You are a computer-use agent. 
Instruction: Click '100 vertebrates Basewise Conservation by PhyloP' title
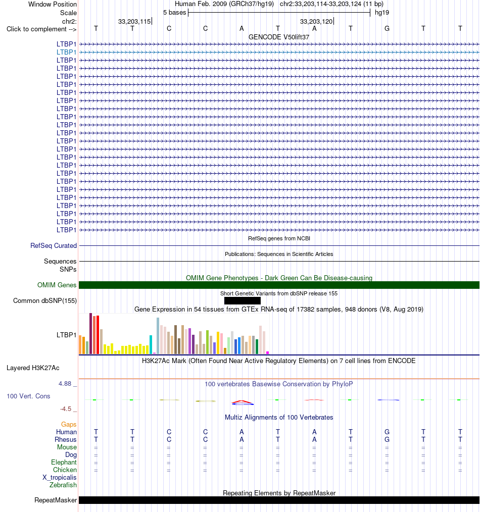(x=279, y=384)
